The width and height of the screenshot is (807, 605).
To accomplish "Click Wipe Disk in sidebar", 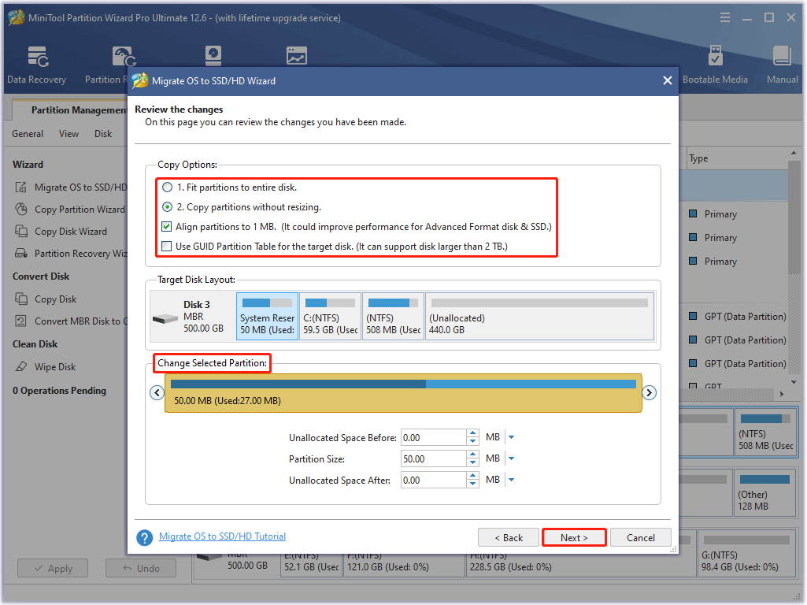I will coord(55,367).
